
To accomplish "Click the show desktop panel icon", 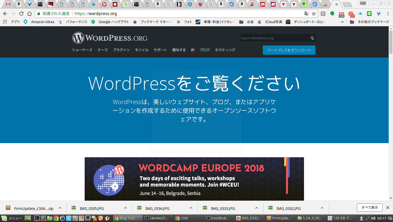I will [x=27, y=218].
